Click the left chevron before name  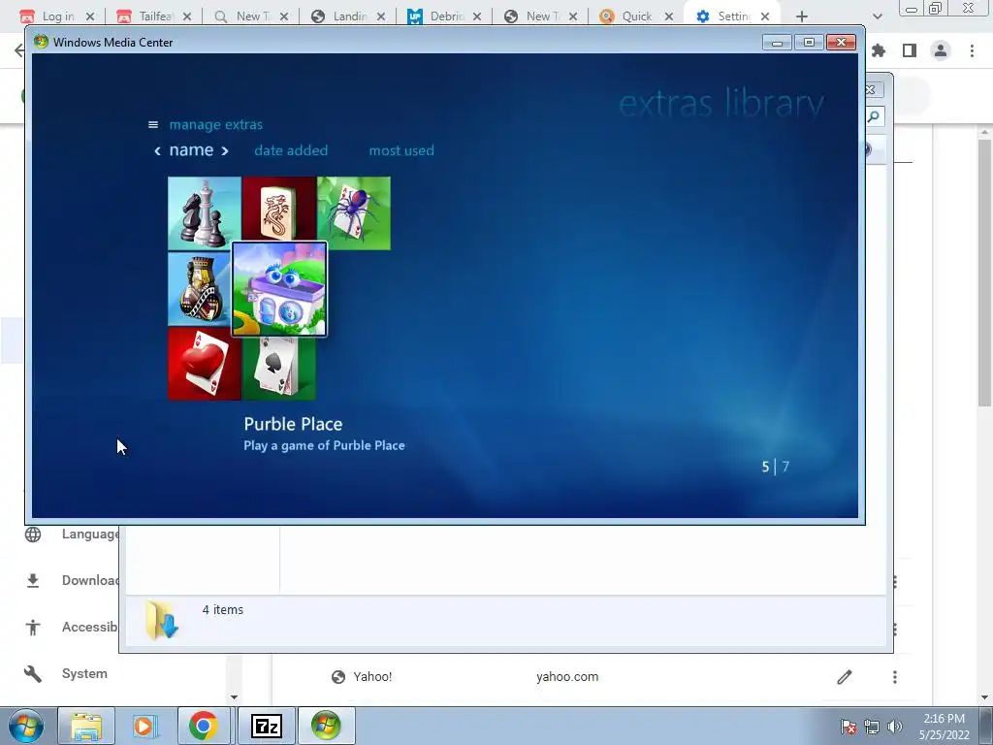158,150
